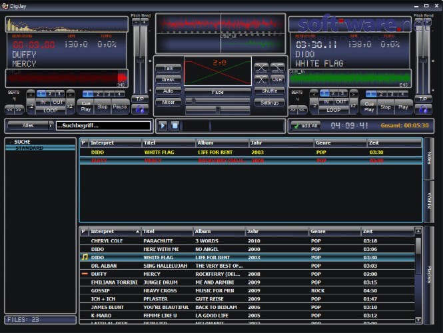The image size is (443, 333).
Task: Select the smooth S-curve crossfade icon
Action: (x=261, y=80)
